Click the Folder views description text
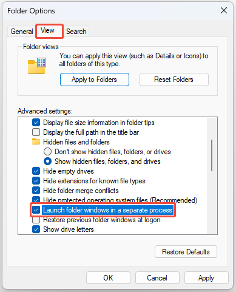The height and width of the screenshot is (292, 236). pos(133,59)
